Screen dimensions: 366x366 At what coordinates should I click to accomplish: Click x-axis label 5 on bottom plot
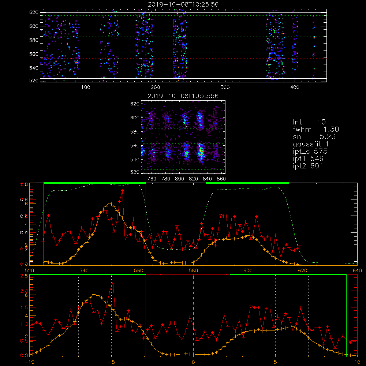[x=276, y=362]
